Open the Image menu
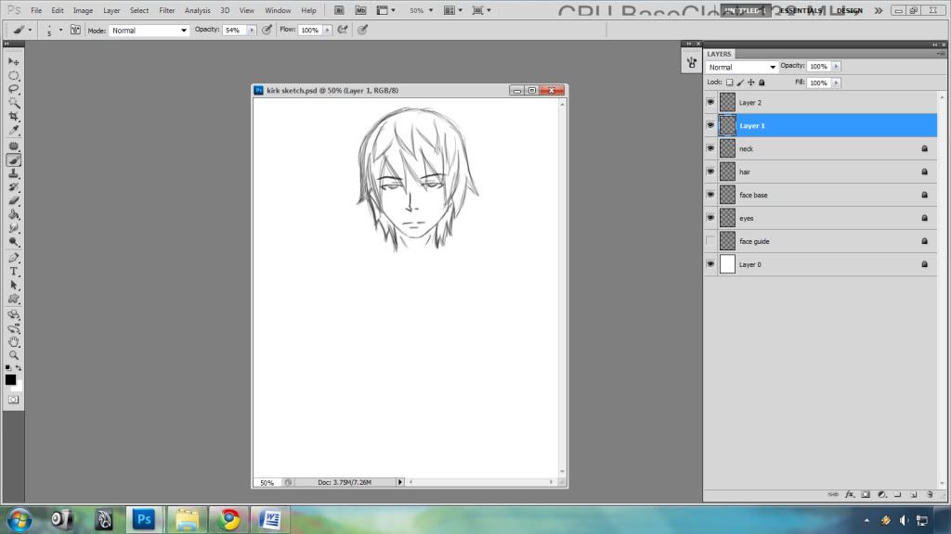951x534 pixels. pyautogui.click(x=83, y=10)
